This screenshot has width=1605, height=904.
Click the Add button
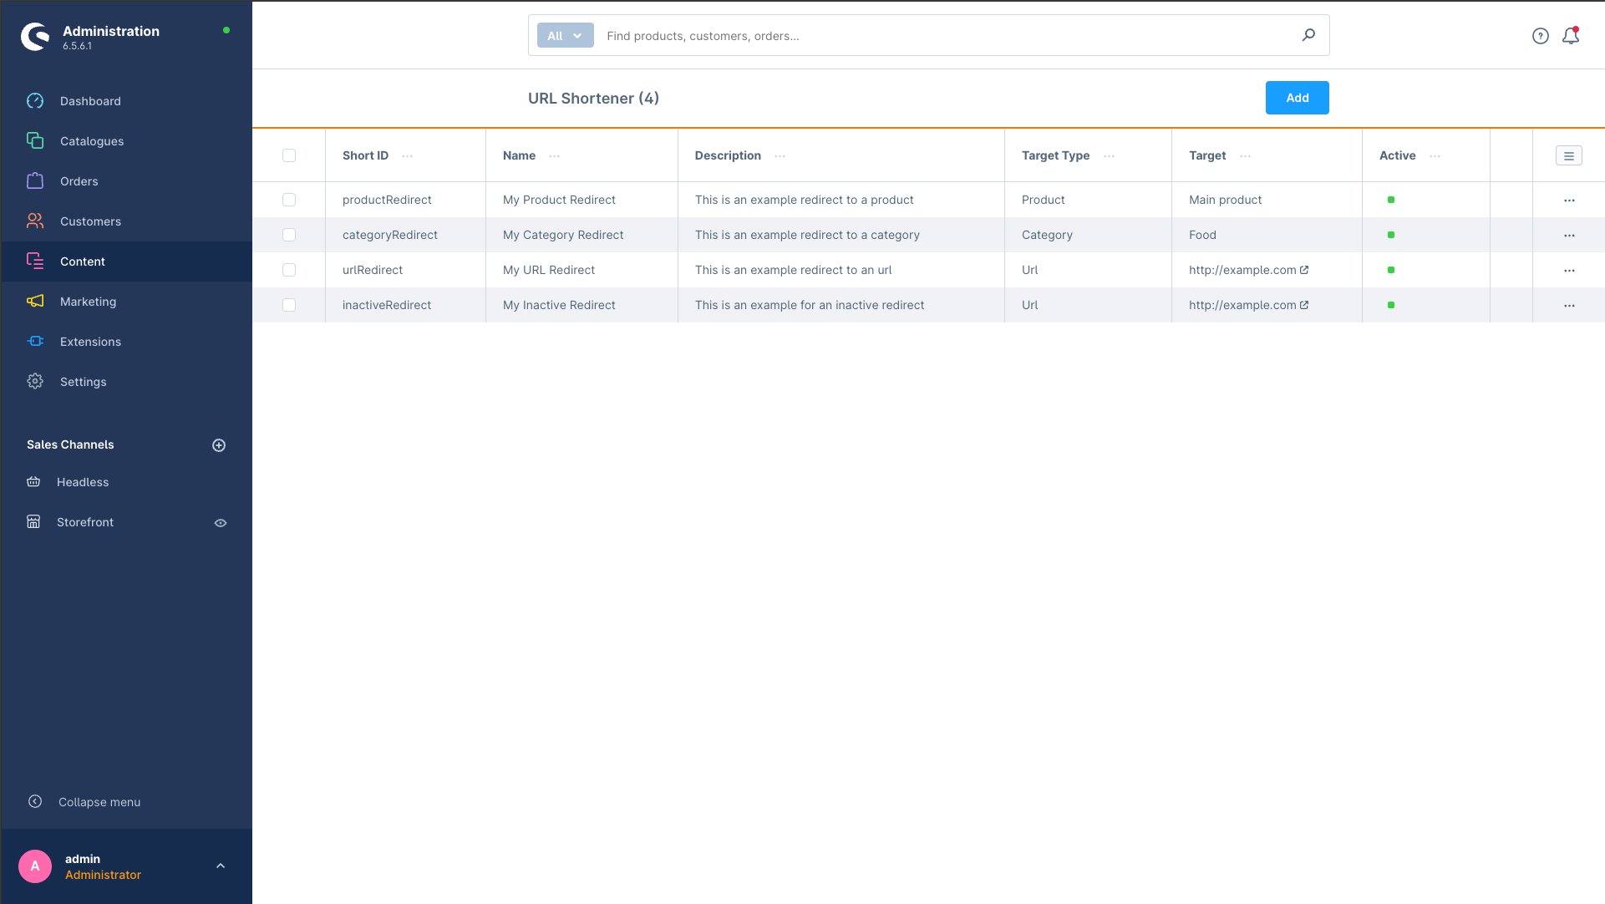1297,98
